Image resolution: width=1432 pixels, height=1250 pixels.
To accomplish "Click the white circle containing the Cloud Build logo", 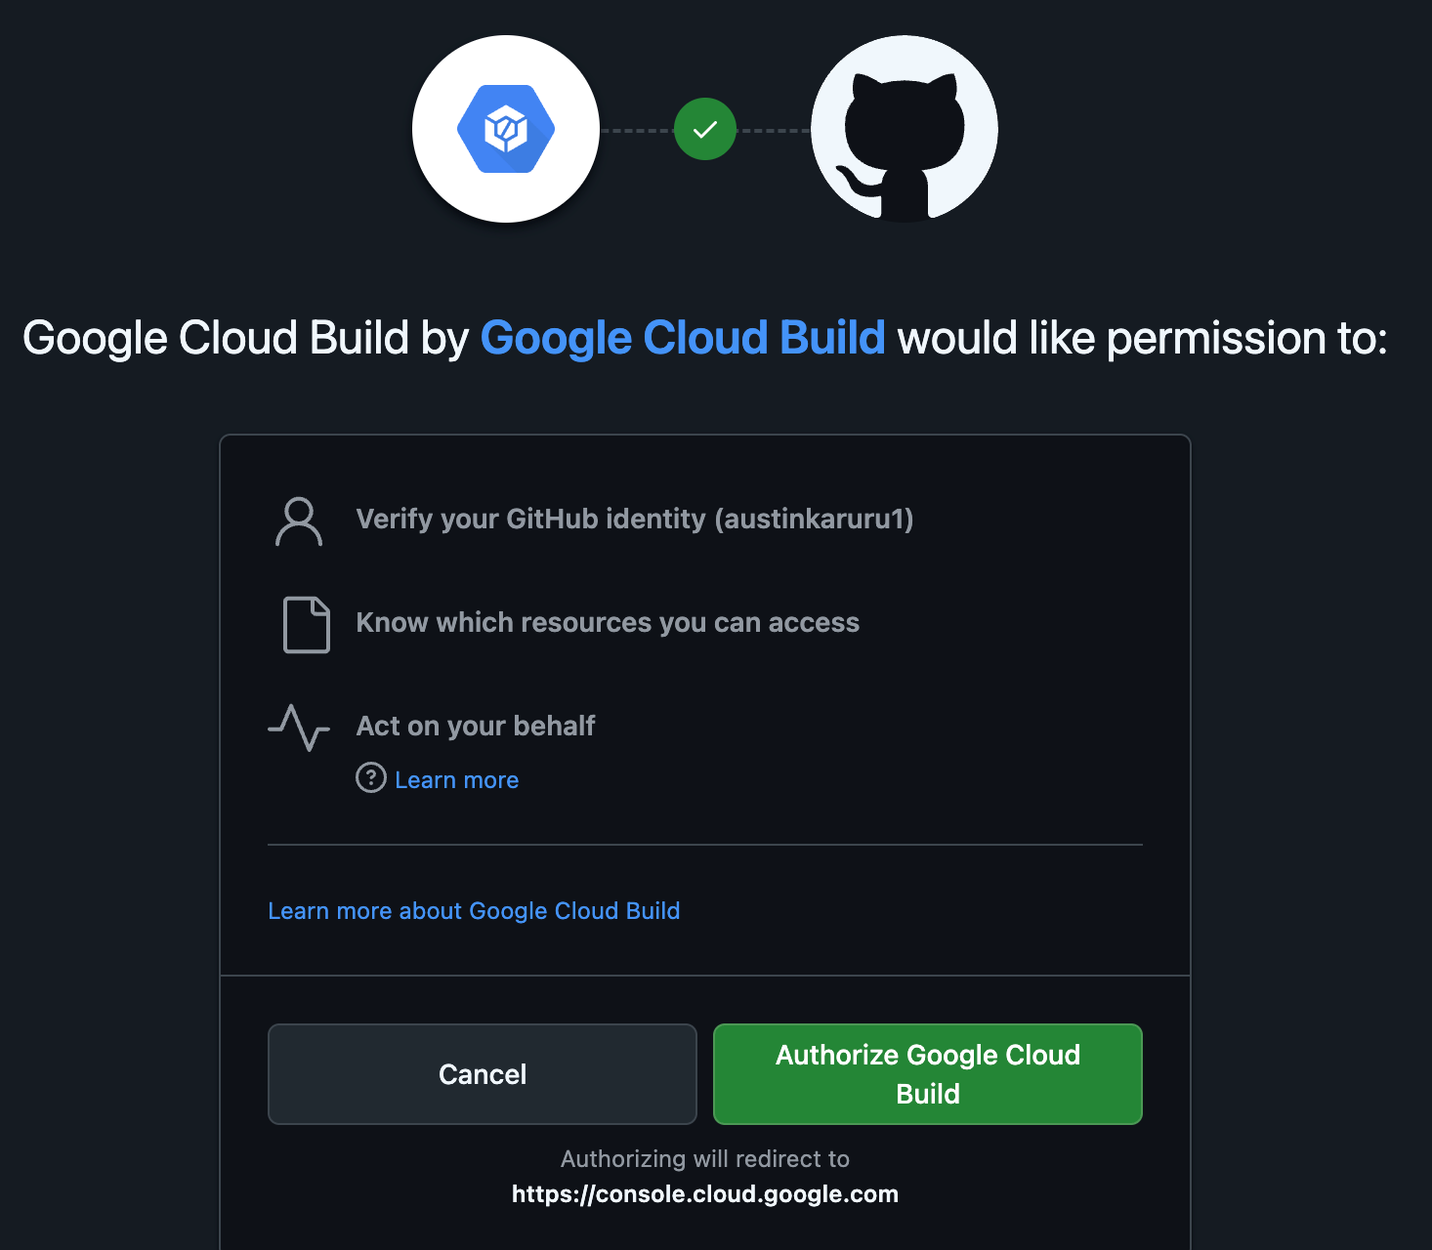I will coord(505,128).
